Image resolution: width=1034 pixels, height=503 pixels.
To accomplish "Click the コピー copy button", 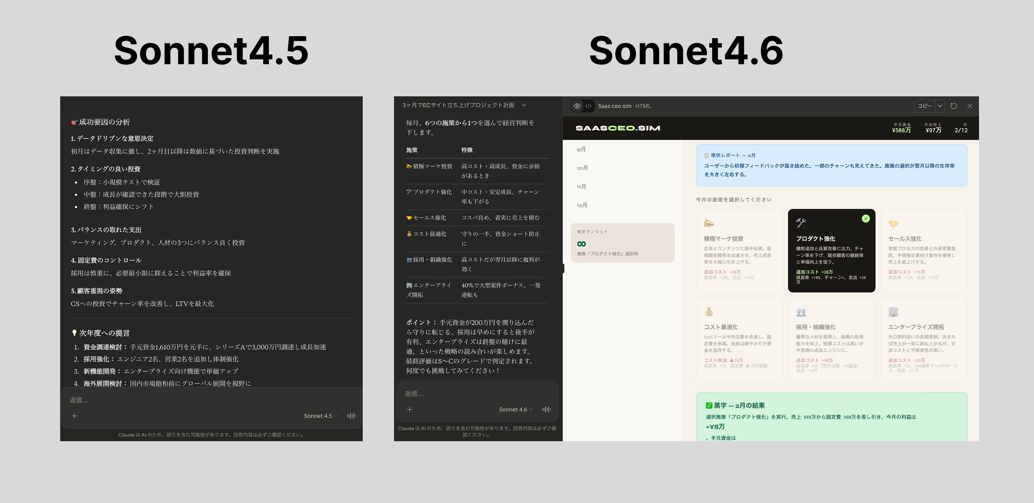I will pyautogui.click(x=924, y=106).
